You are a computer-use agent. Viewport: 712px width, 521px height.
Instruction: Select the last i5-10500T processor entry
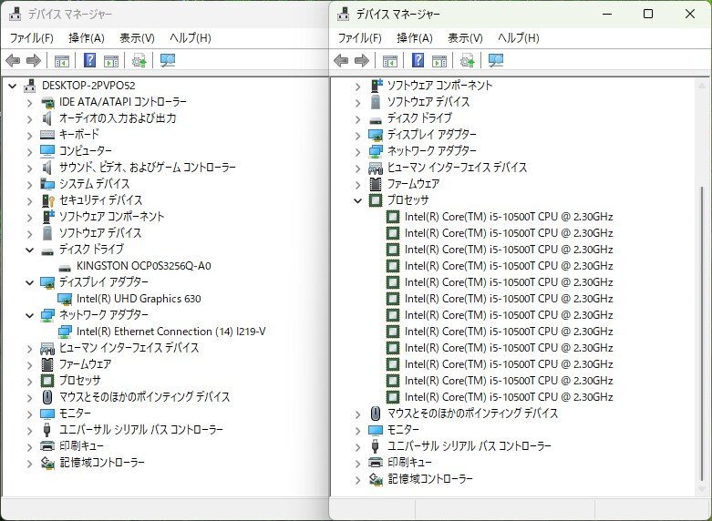pyautogui.click(x=509, y=396)
